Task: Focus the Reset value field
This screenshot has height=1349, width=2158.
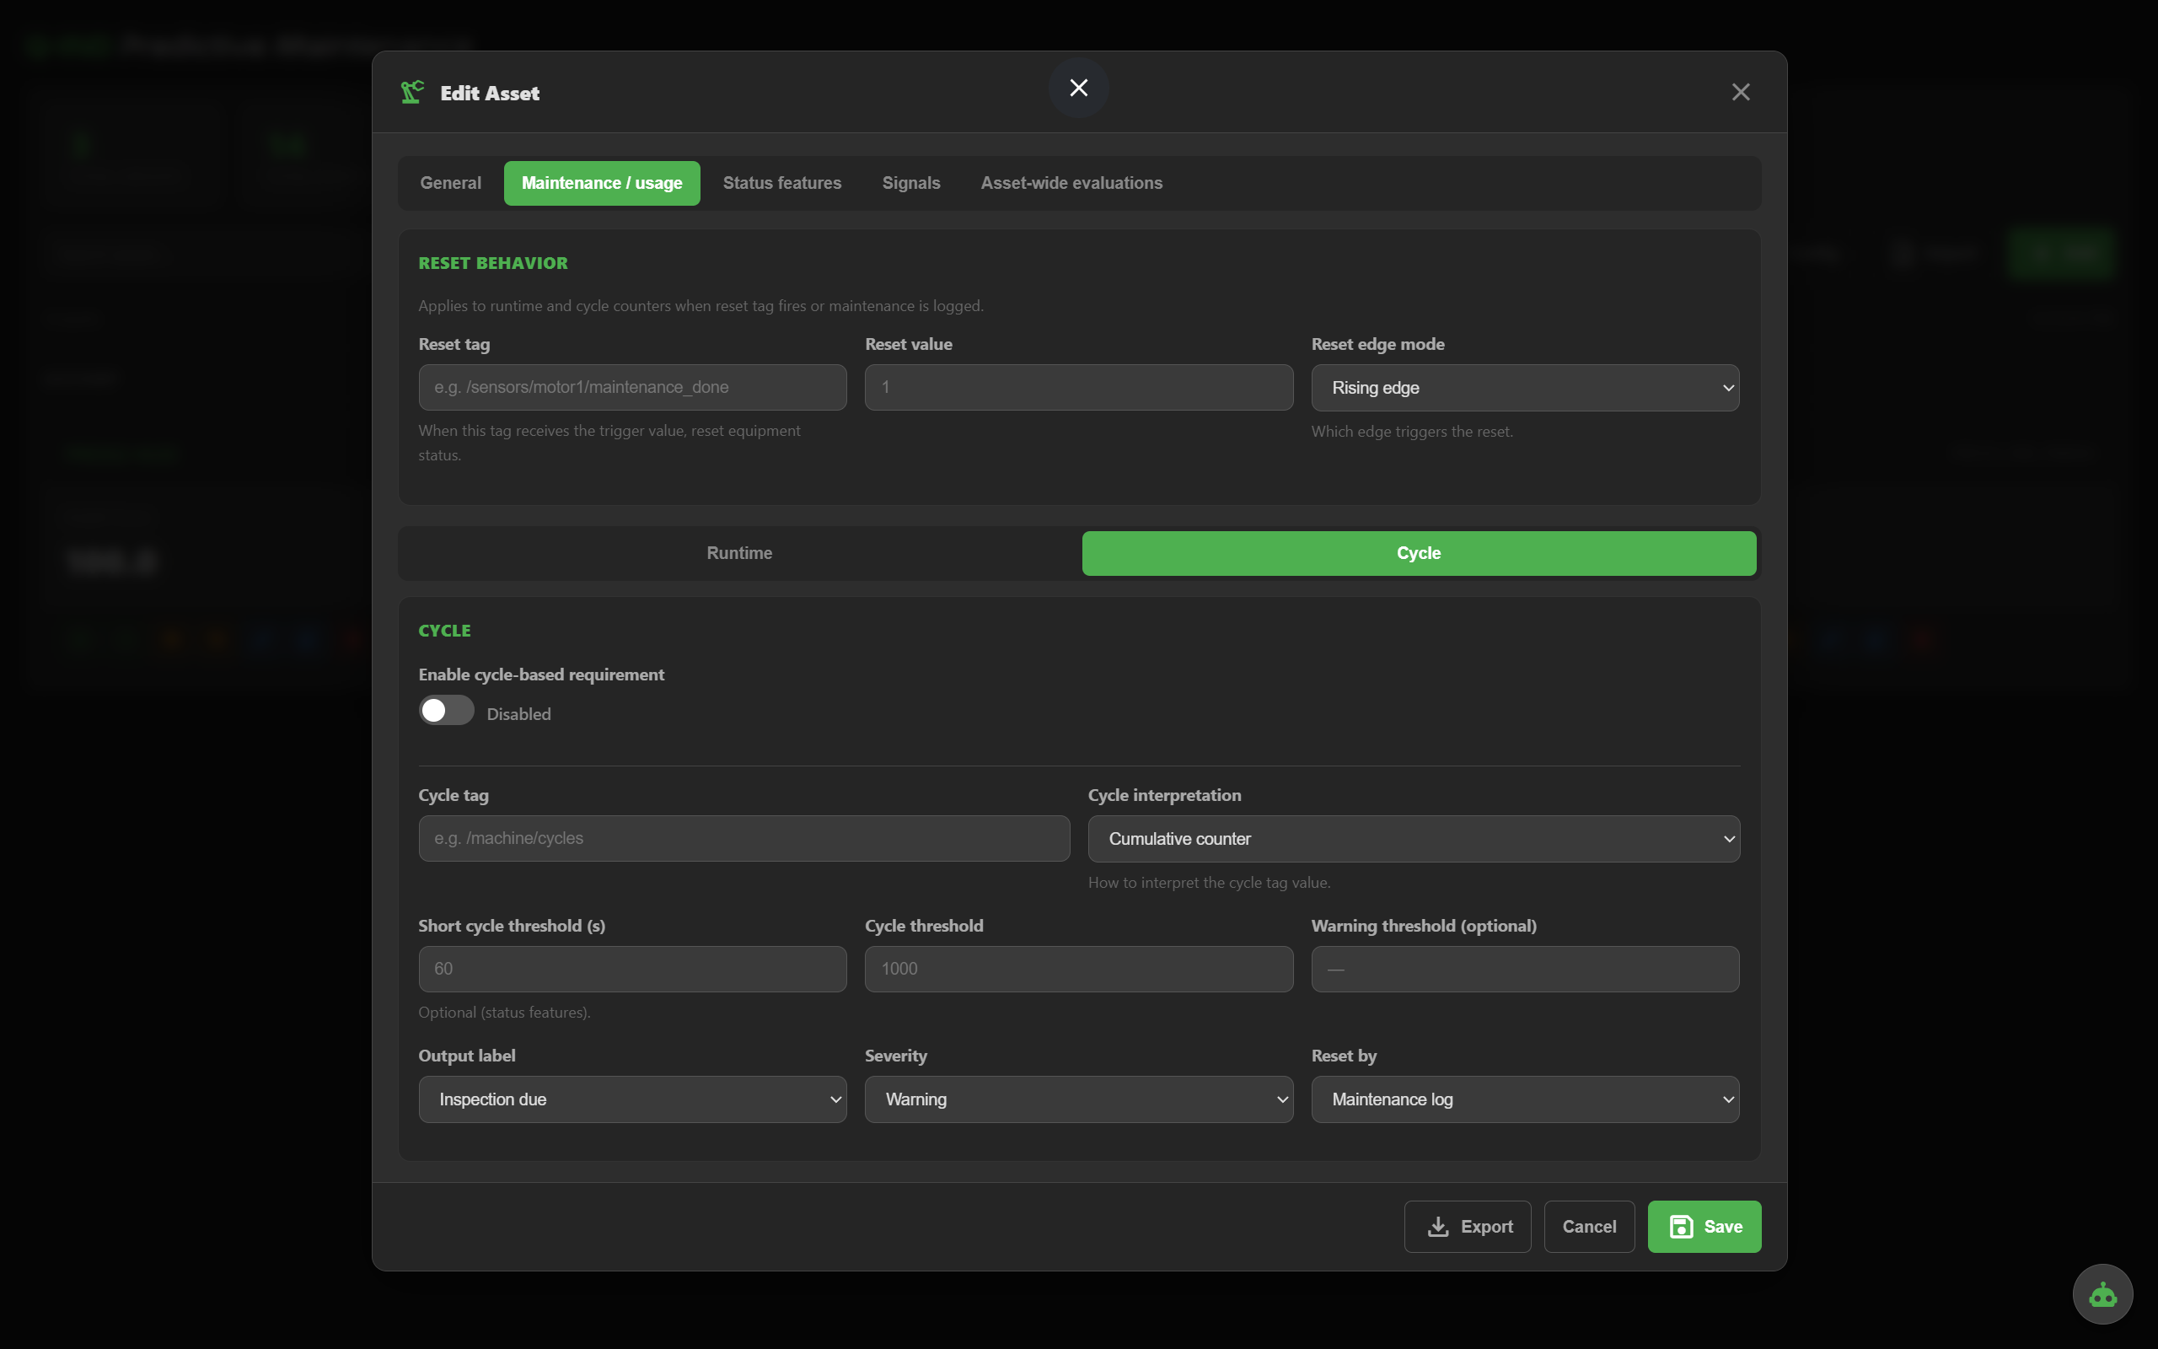Action: [1078, 387]
